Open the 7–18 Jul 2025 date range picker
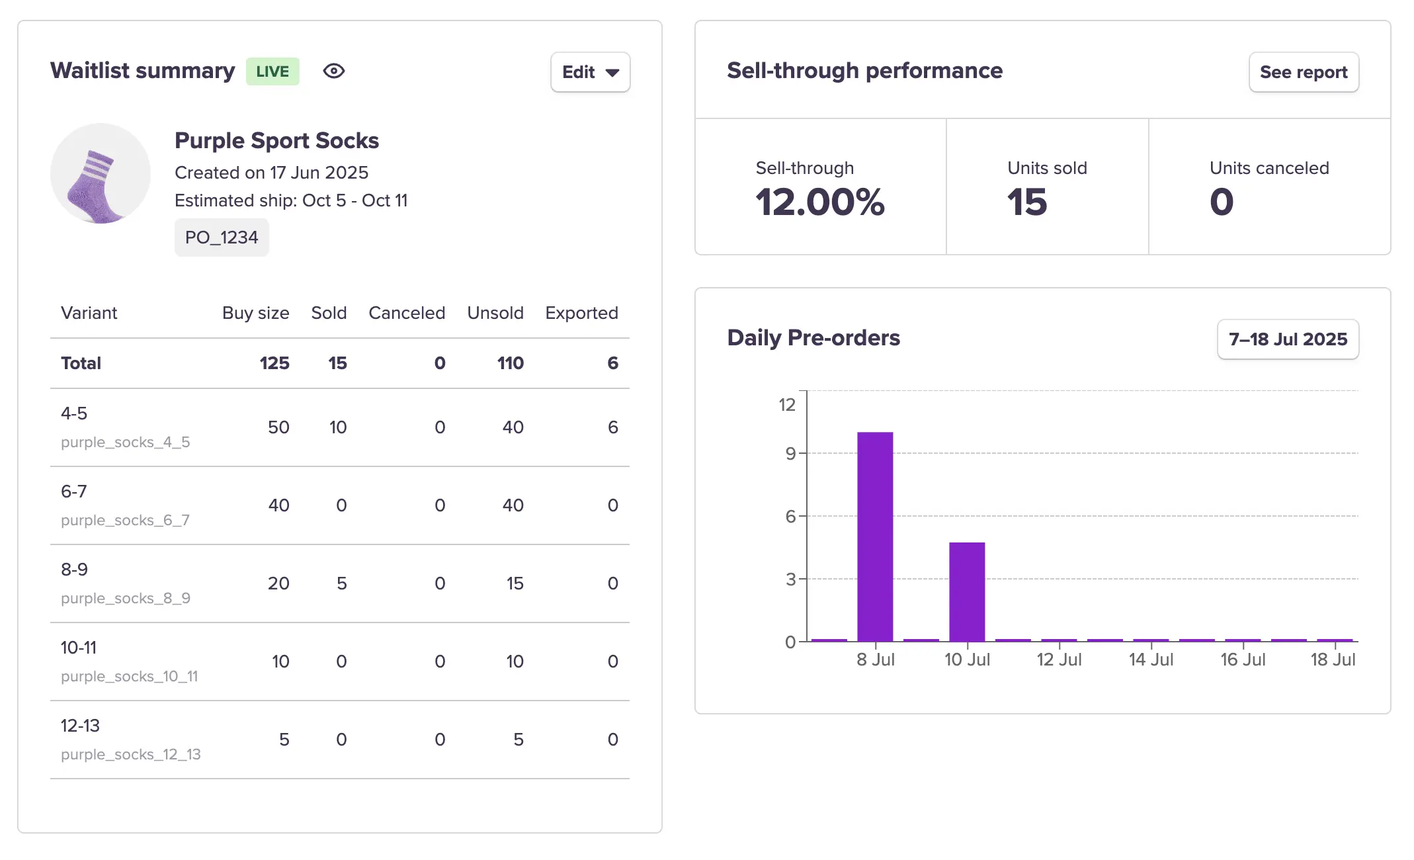The image size is (1414, 860). pyautogui.click(x=1287, y=339)
